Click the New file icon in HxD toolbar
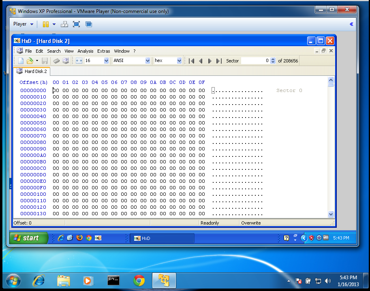The width and height of the screenshot is (370, 291). 21,61
